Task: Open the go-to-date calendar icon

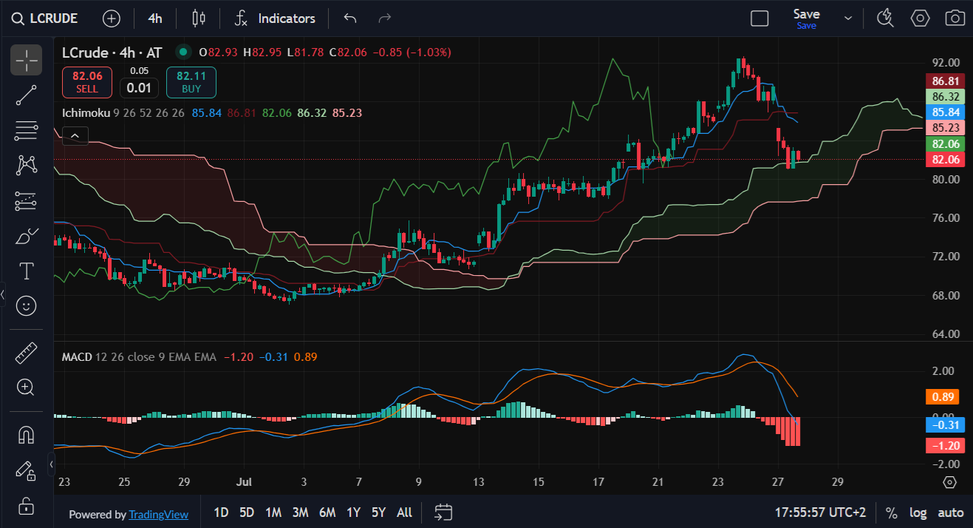Action: (443, 512)
